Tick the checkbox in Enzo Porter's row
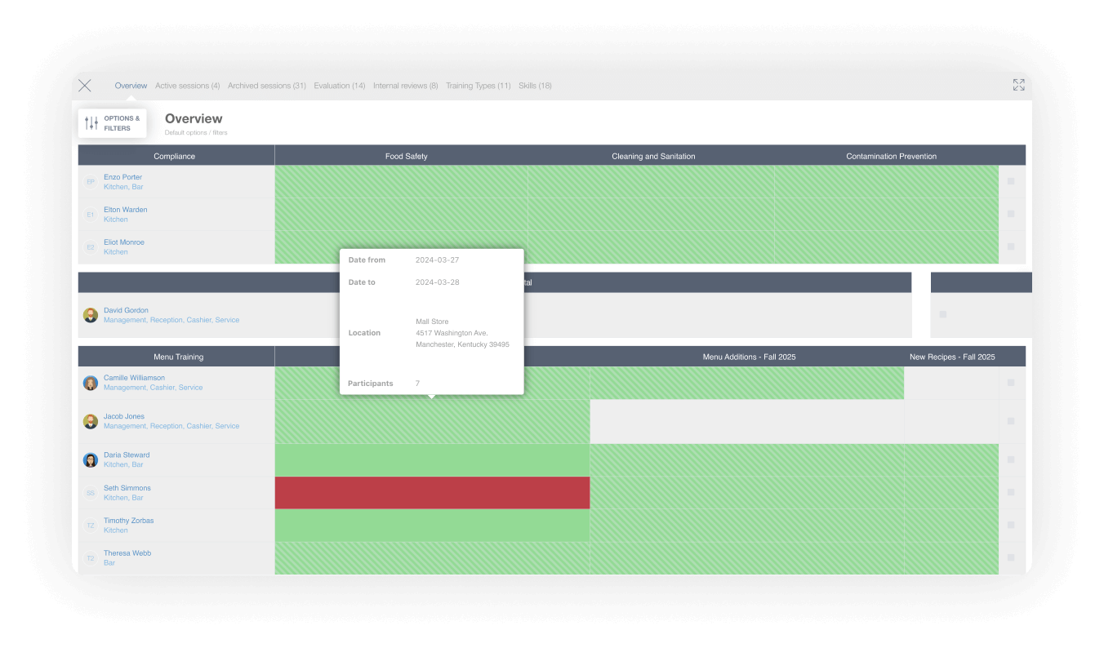Screen dimensions: 1104x648 1011,181
